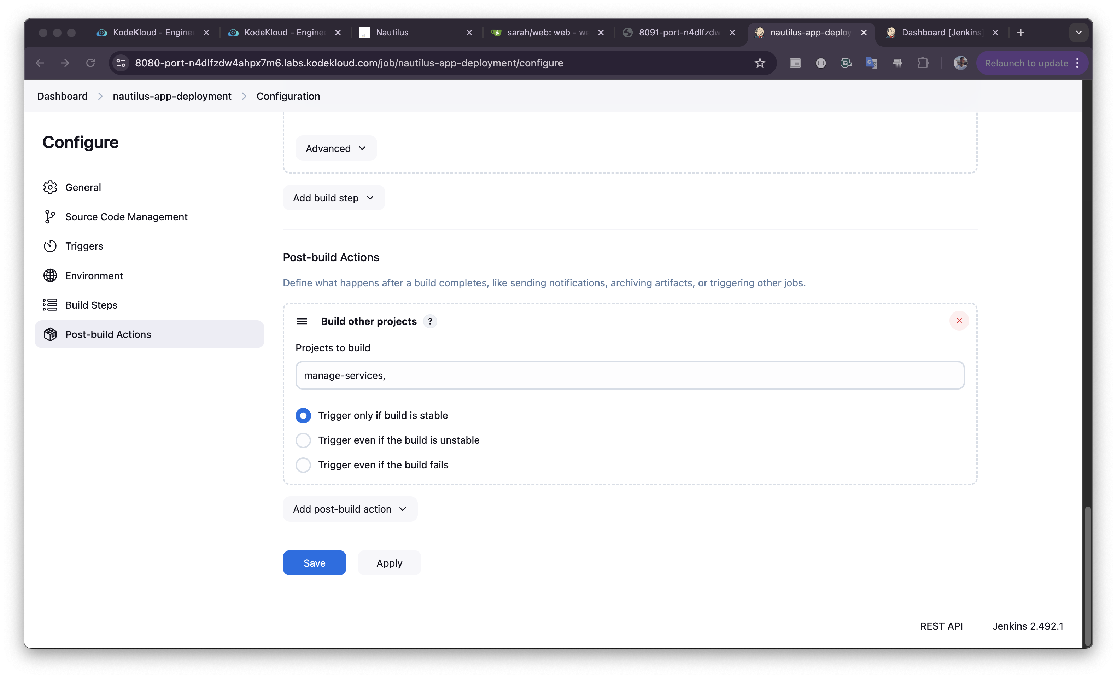This screenshot has height=678, width=1117.
Task: Bookmark this page with the star icon
Action: pyautogui.click(x=760, y=63)
